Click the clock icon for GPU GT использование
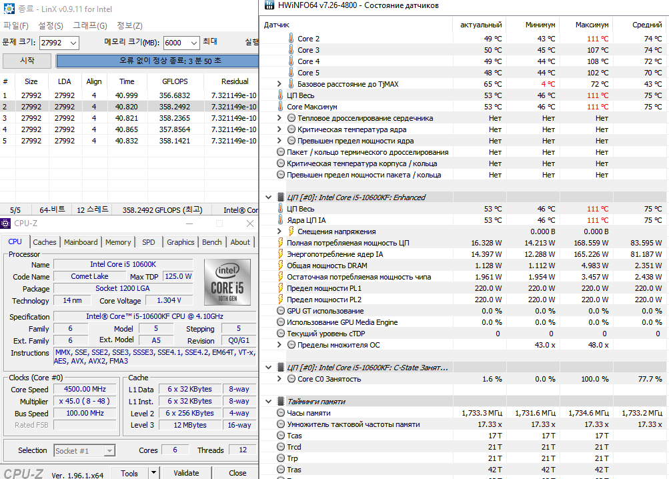The width and height of the screenshot is (669, 479). click(x=281, y=311)
